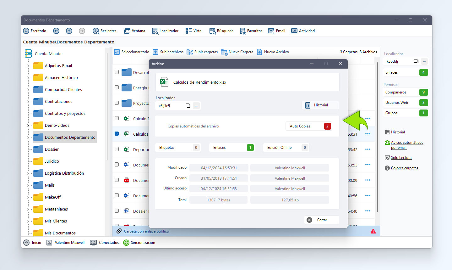The image size is (452, 270).
Task: Open the Carpeta con enlace público link
Action: [146, 231]
